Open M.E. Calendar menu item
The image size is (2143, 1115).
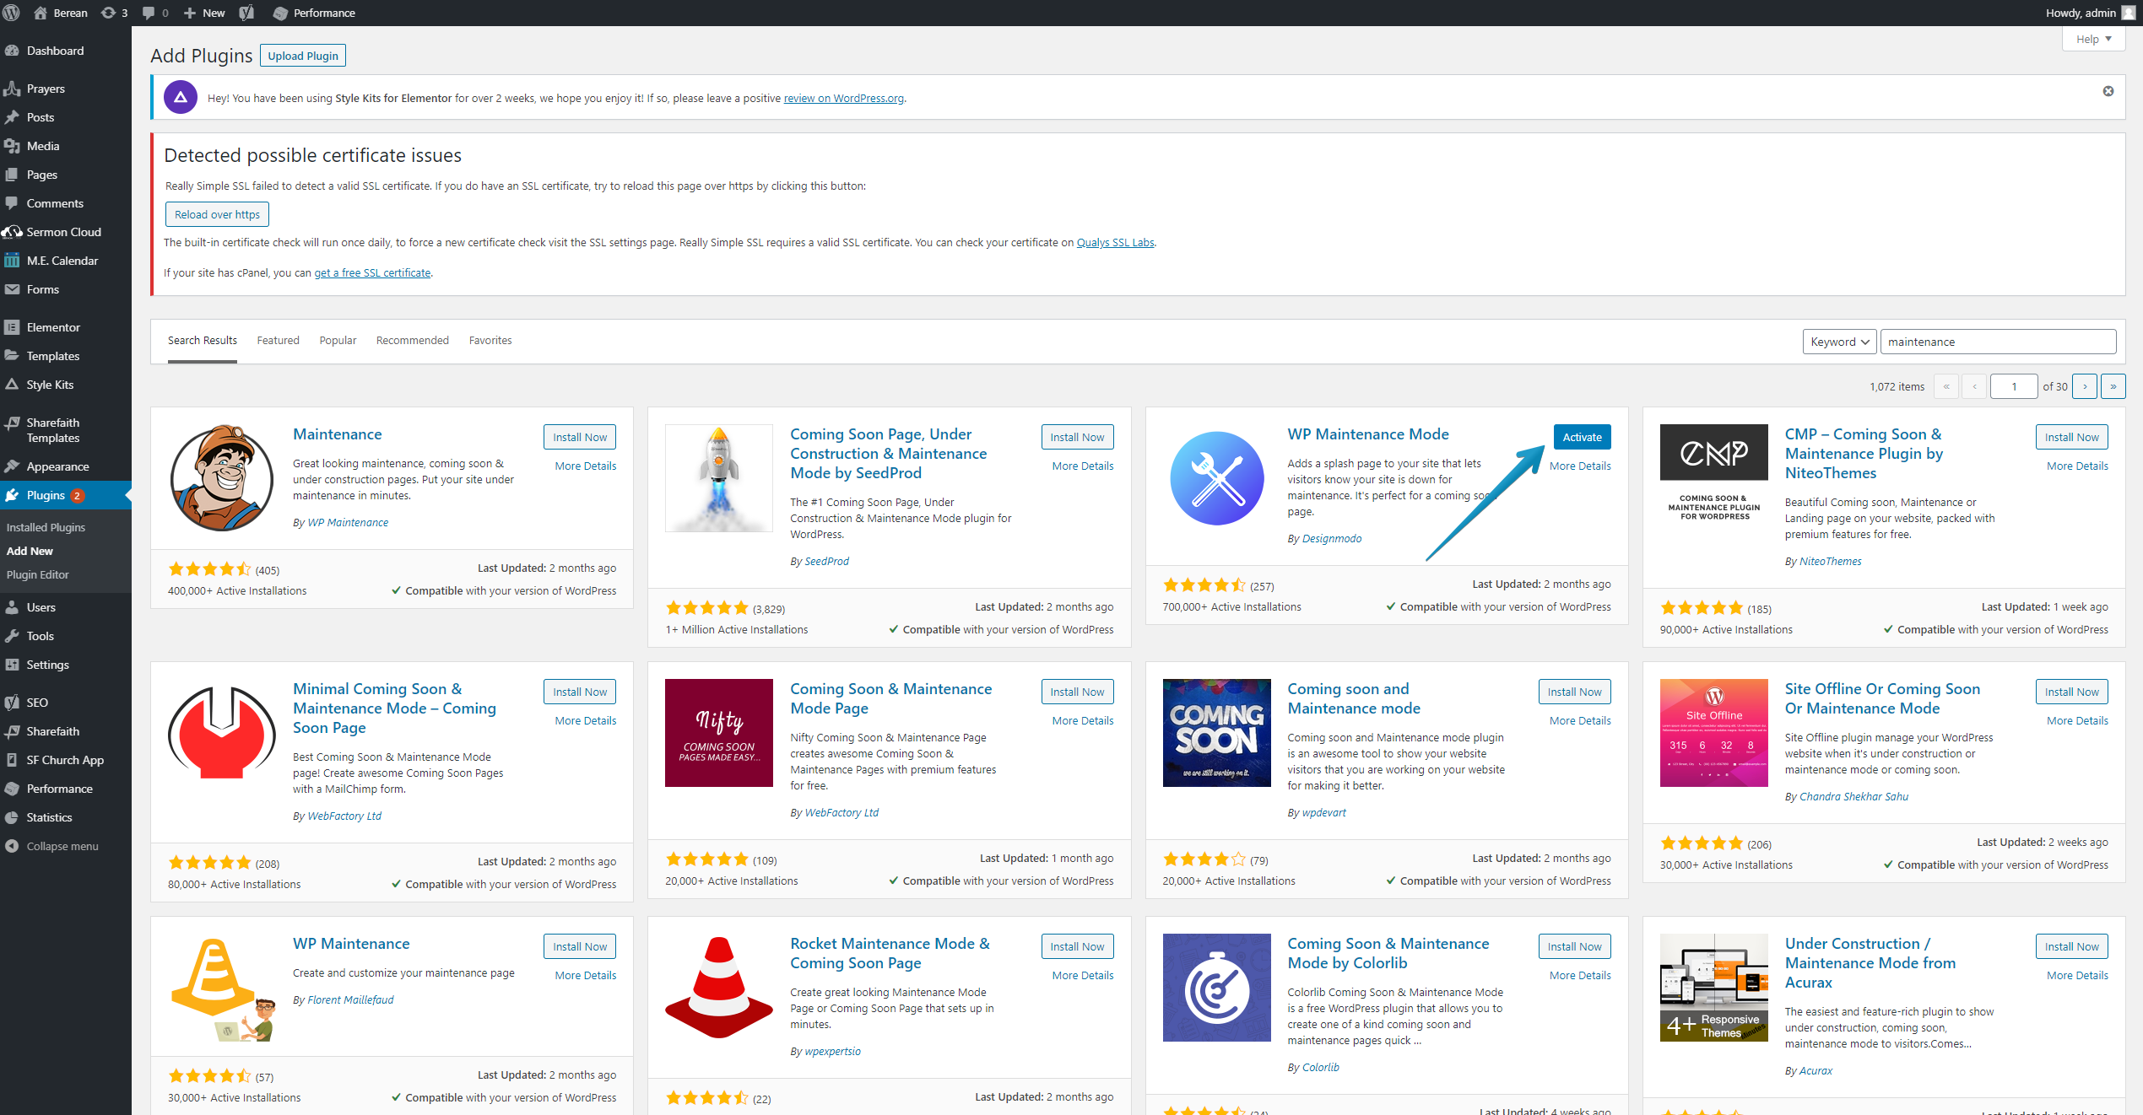(x=62, y=261)
